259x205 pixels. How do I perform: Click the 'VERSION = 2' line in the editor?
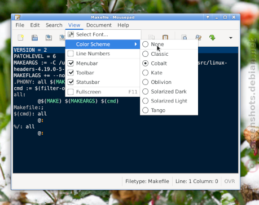pos(30,50)
